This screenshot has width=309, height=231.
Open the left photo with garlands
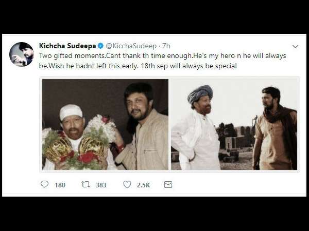[x=105, y=124]
